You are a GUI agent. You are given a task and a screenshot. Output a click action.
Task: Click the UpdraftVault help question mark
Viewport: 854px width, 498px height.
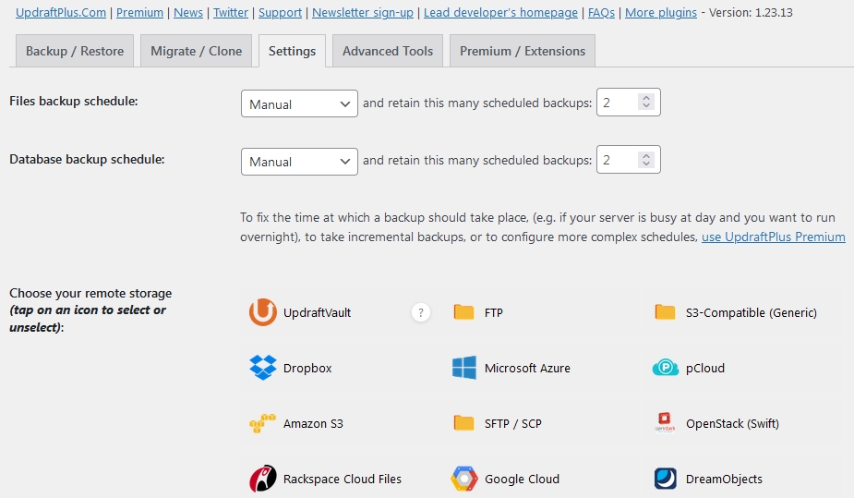[421, 312]
